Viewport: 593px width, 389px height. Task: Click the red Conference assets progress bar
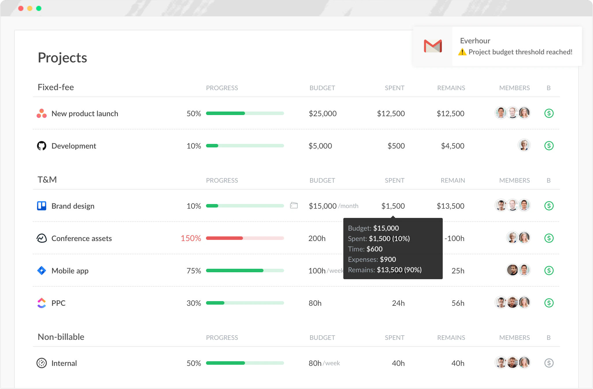click(224, 238)
